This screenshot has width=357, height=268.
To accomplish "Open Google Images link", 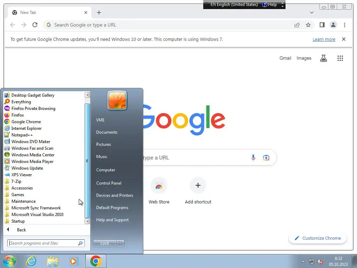I will point(304,58).
